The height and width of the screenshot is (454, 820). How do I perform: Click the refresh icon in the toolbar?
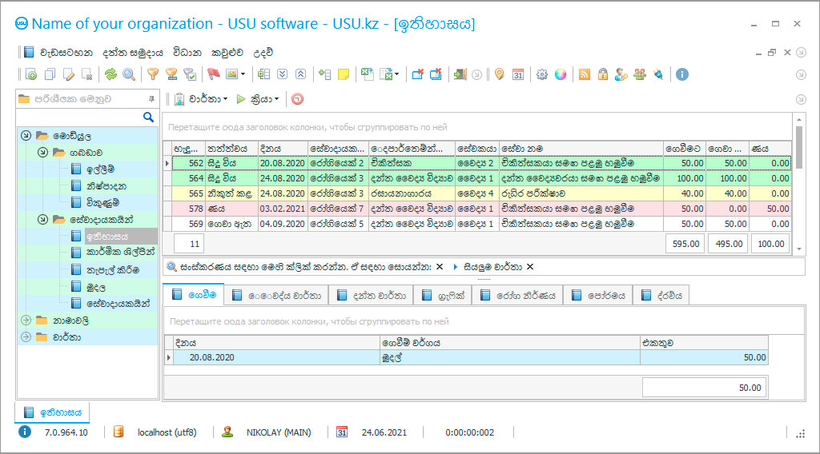111,74
